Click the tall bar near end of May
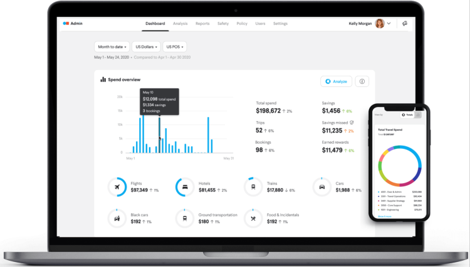Screen dimensions: 470x267 coord(208,135)
